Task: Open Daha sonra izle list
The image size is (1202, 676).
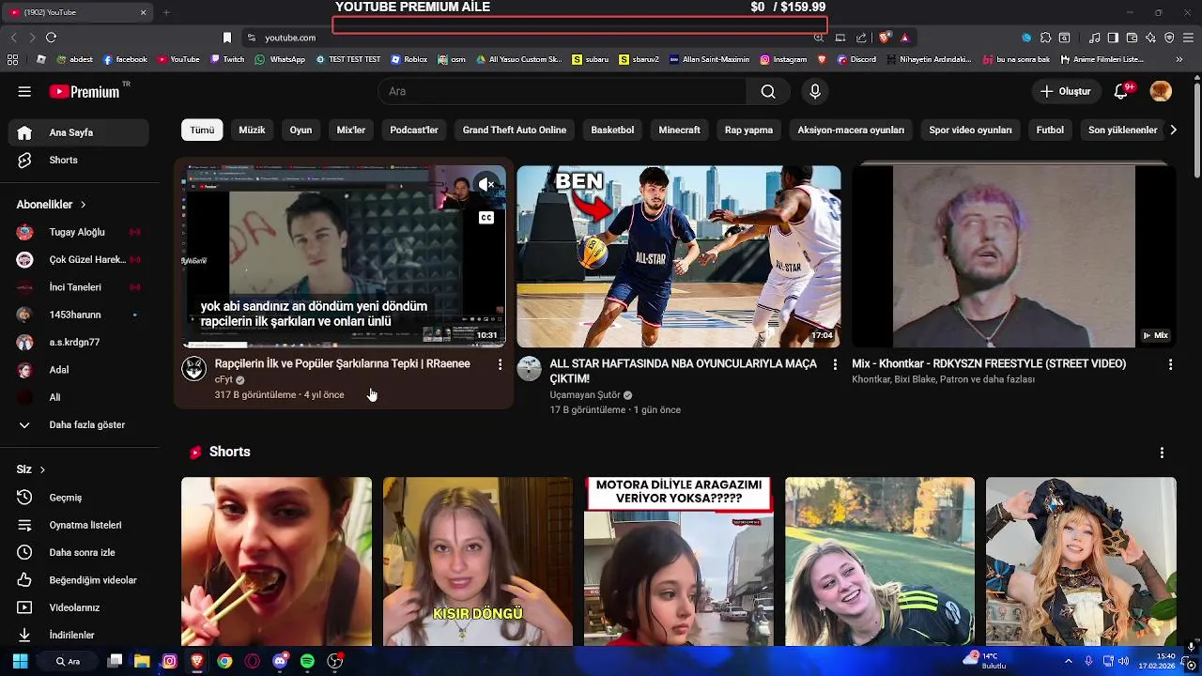Action: click(x=79, y=552)
